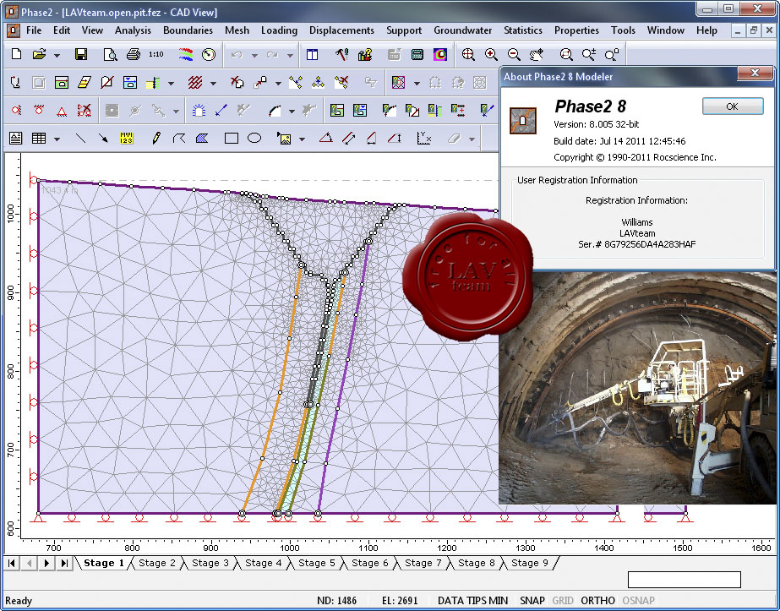This screenshot has width=780, height=611.
Task: Add an excavation boundary icon
Action: (15, 82)
